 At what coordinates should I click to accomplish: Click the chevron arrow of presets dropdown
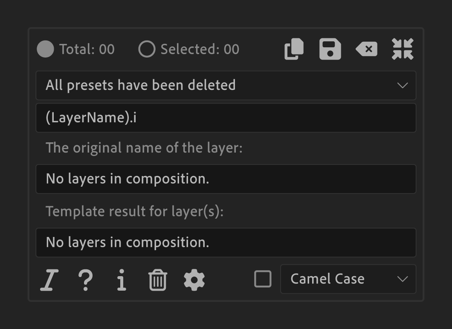402,85
